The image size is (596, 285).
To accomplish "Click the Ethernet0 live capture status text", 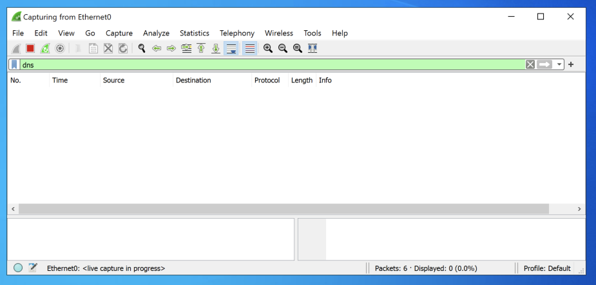I will coord(106,268).
